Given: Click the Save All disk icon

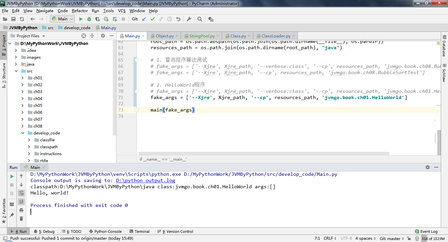Looking at the screenshot, I should (x=13, y=19).
